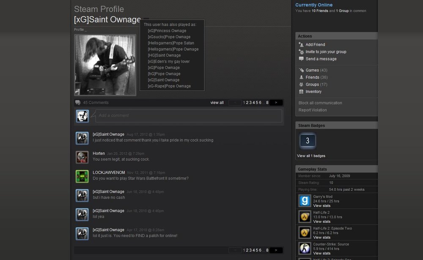This screenshot has height=260, width=423.
Task: Click the Inventory icon
Action: click(x=301, y=92)
